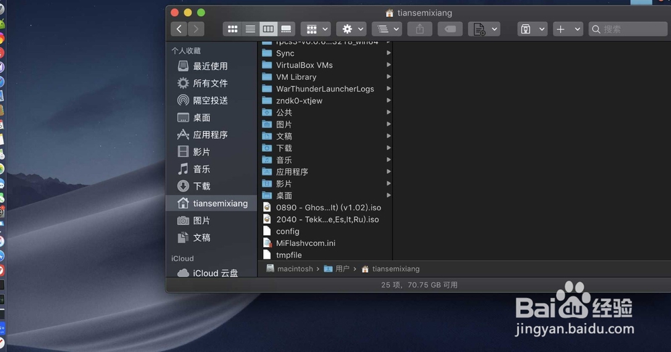
Task: Switch Finder to icon view
Action: (232, 29)
